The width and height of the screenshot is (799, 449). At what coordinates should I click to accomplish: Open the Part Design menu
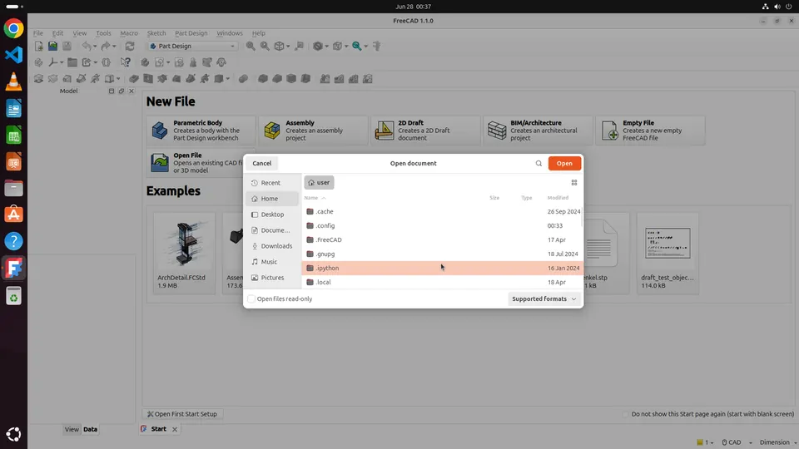point(191,33)
